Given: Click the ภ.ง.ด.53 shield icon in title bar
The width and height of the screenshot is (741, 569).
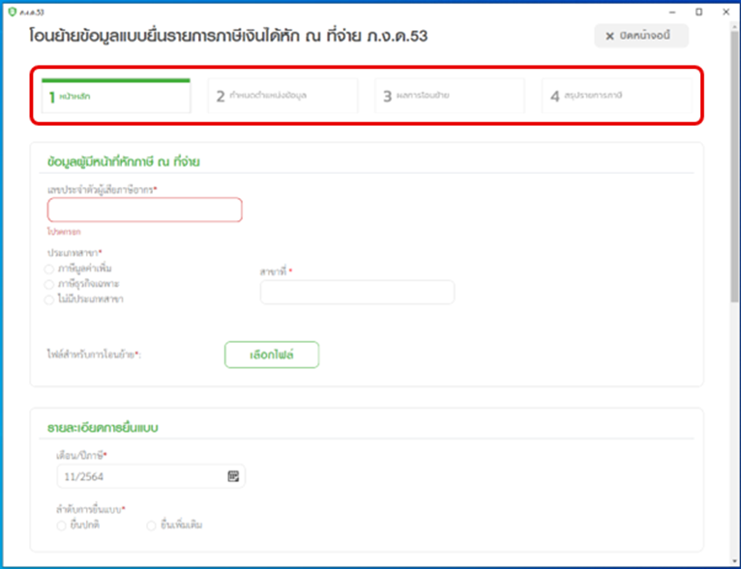Looking at the screenshot, I should pos(11,12).
